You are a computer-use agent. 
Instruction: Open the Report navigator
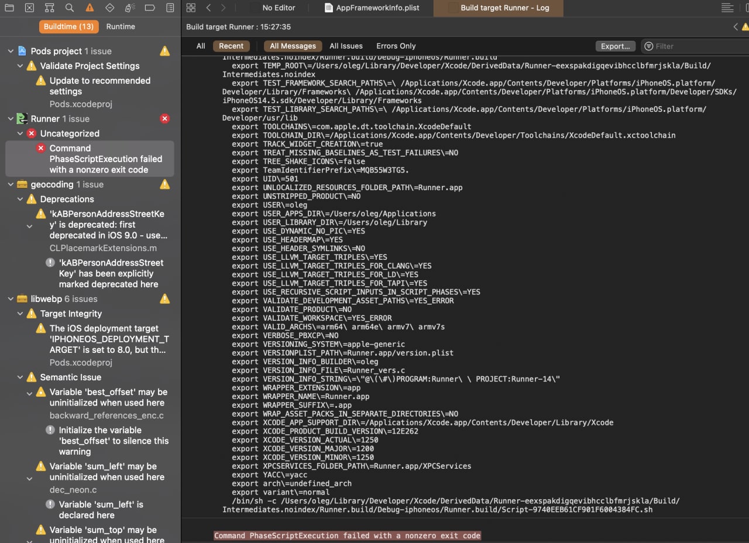170,8
